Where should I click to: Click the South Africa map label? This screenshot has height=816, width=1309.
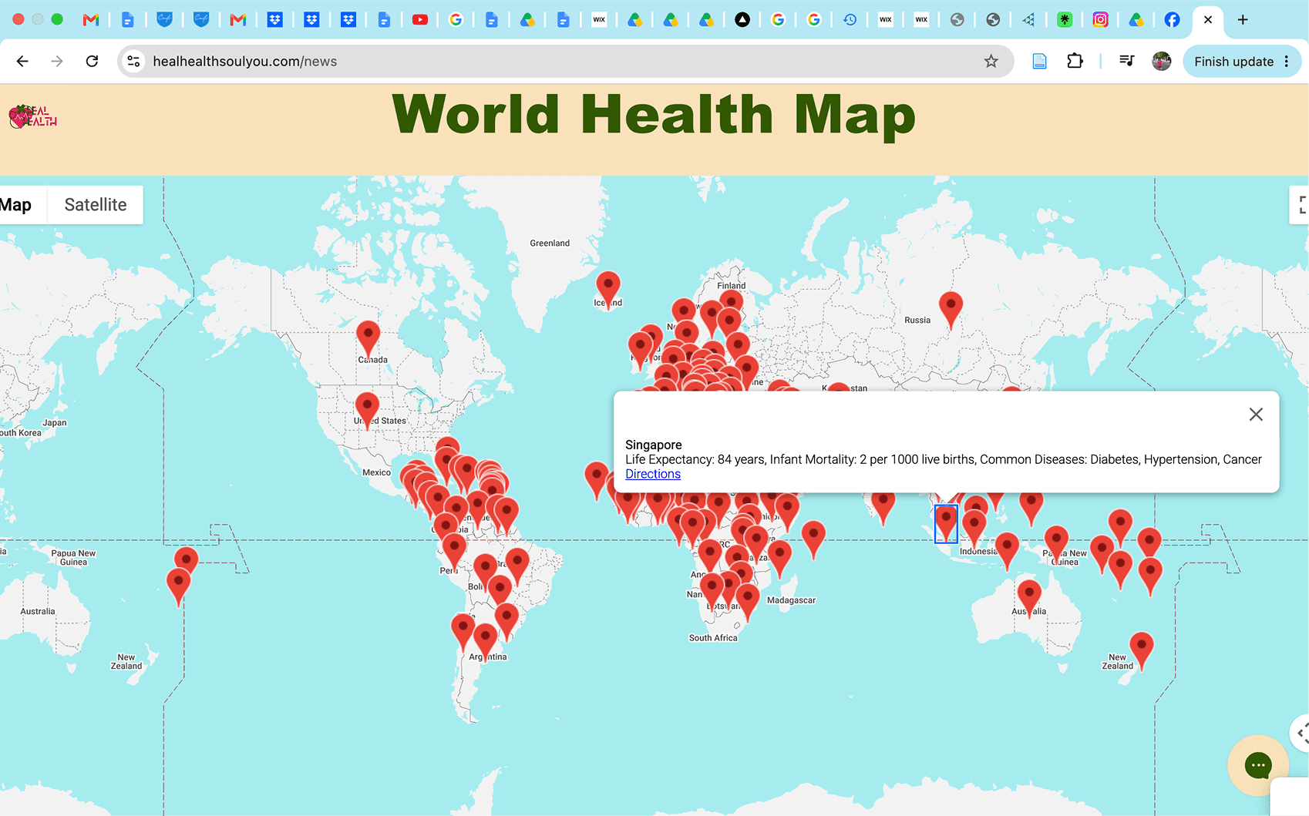[x=713, y=638]
